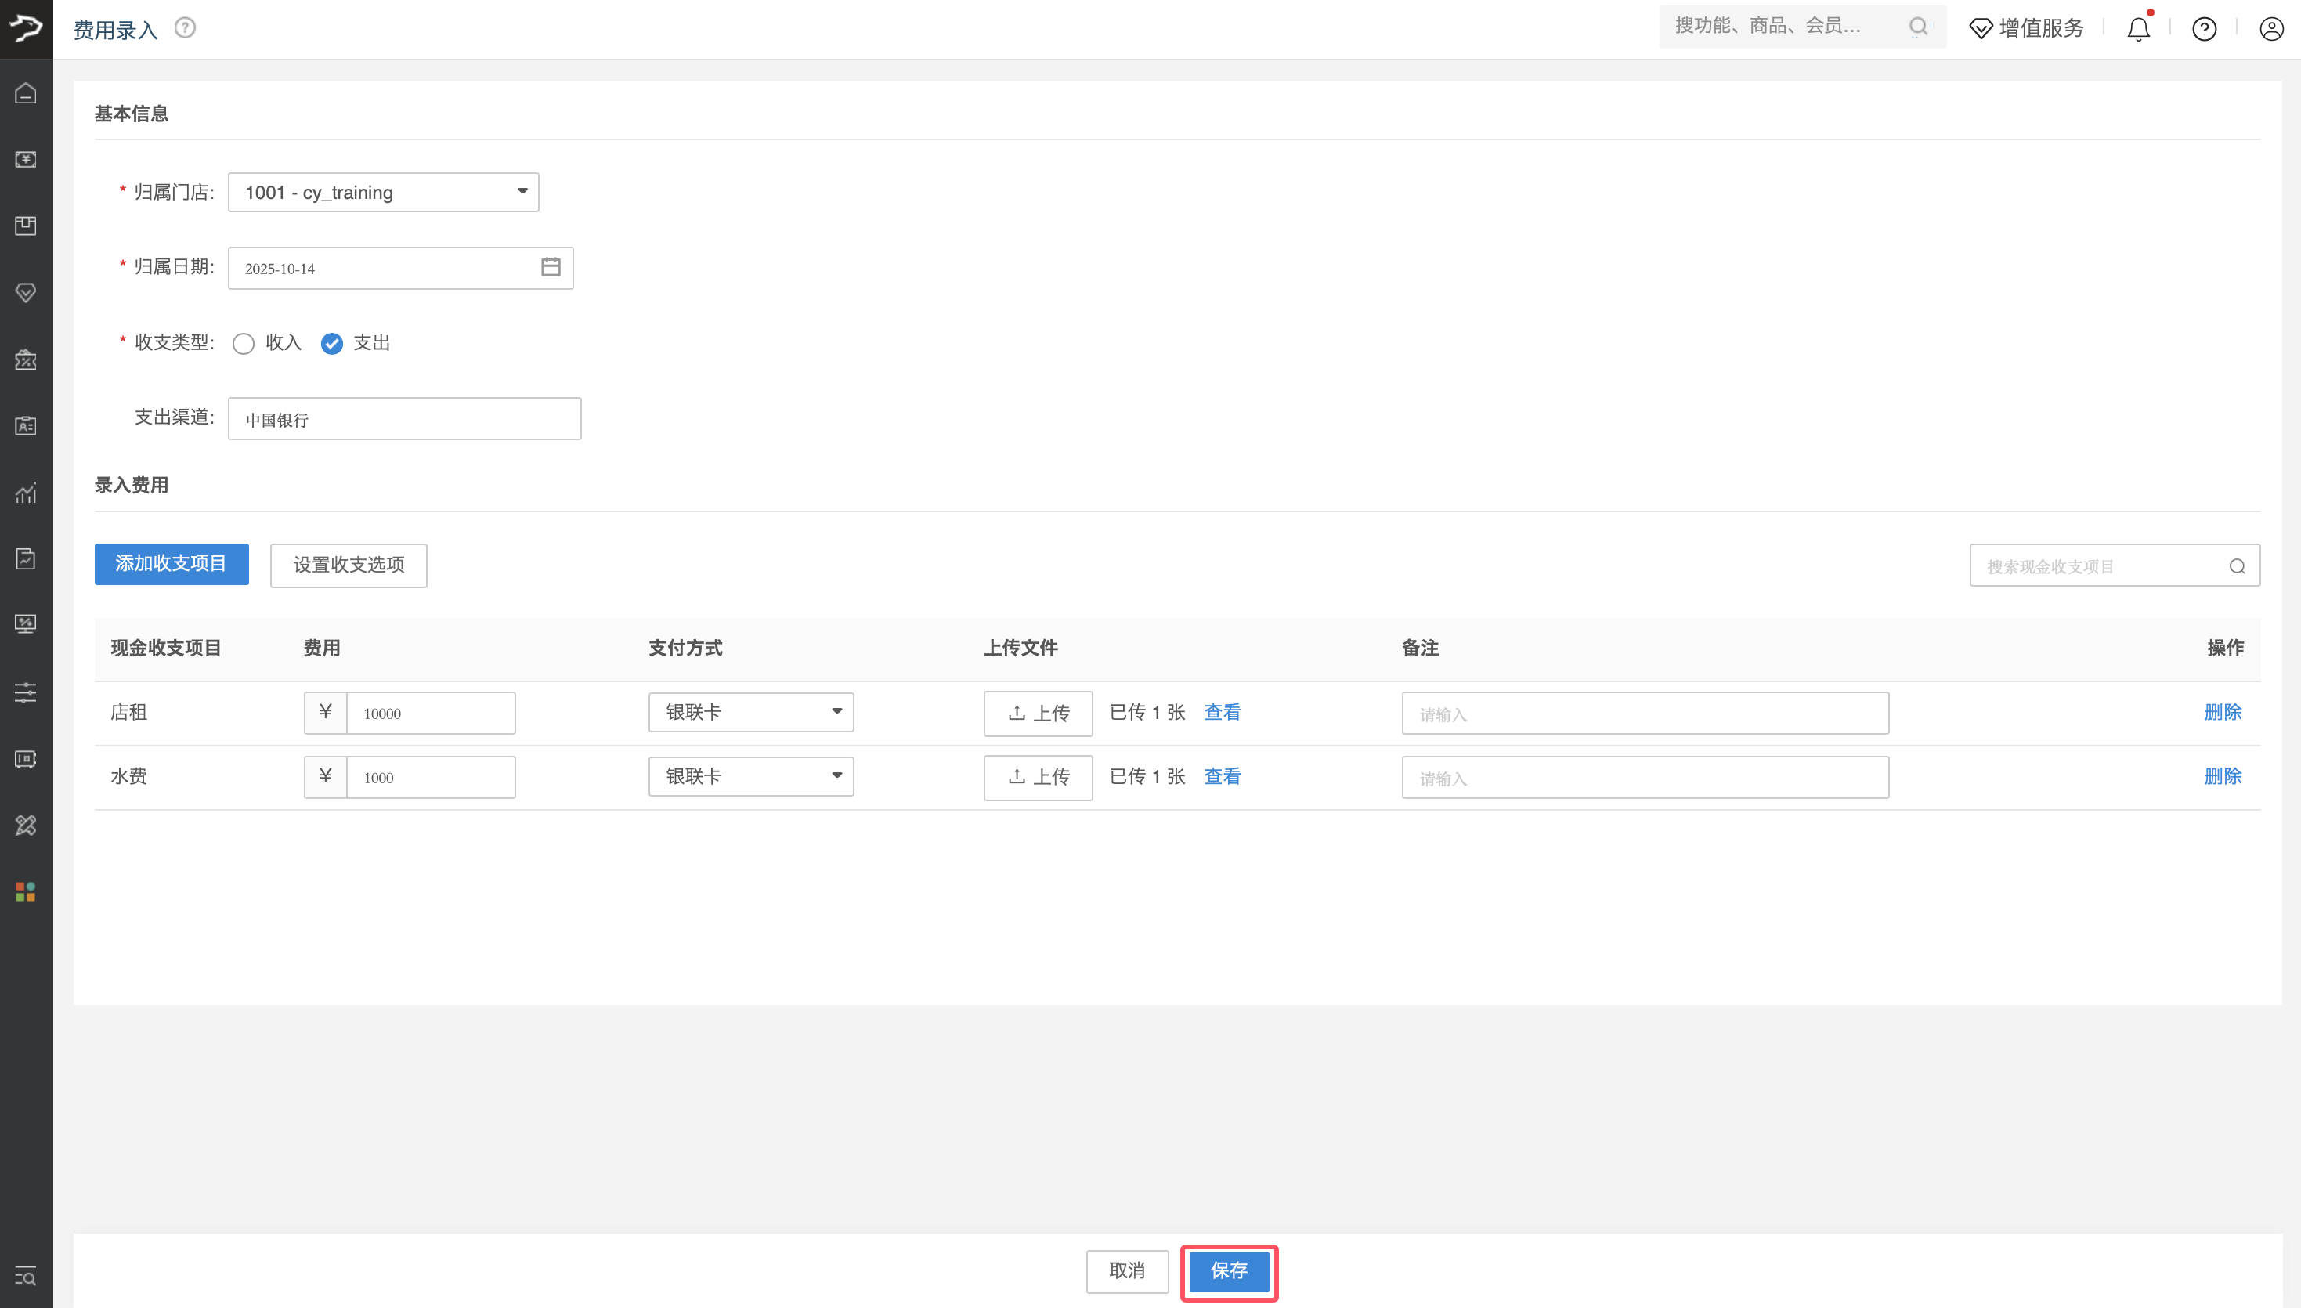Image resolution: width=2301 pixels, height=1308 pixels.
Task: Open the 银联卡 payment dropdown for 水费
Action: point(751,775)
